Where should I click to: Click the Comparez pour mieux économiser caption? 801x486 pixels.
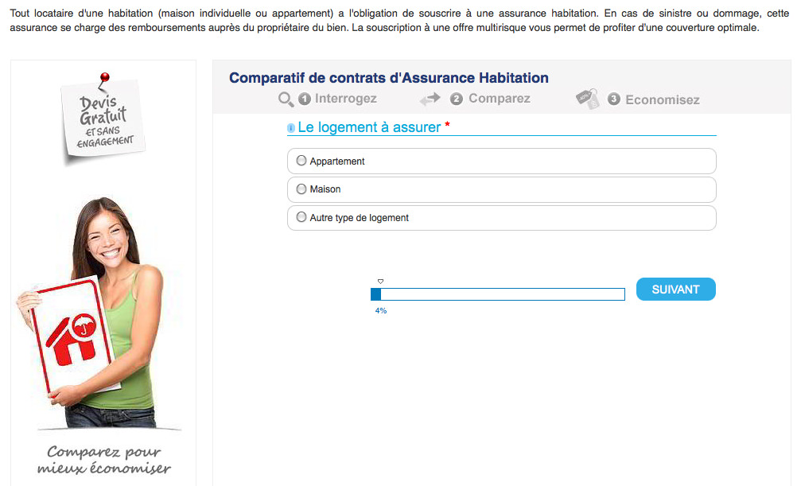click(x=103, y=460)
